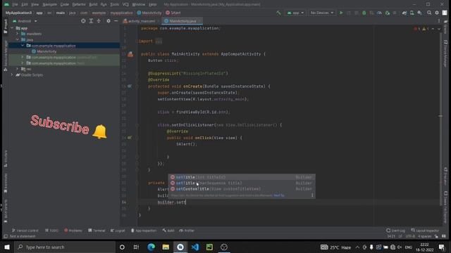Select setTitle(CharSequence title) completion suggestion
This screenshot has width=451, height=253.
coord(242,183)
